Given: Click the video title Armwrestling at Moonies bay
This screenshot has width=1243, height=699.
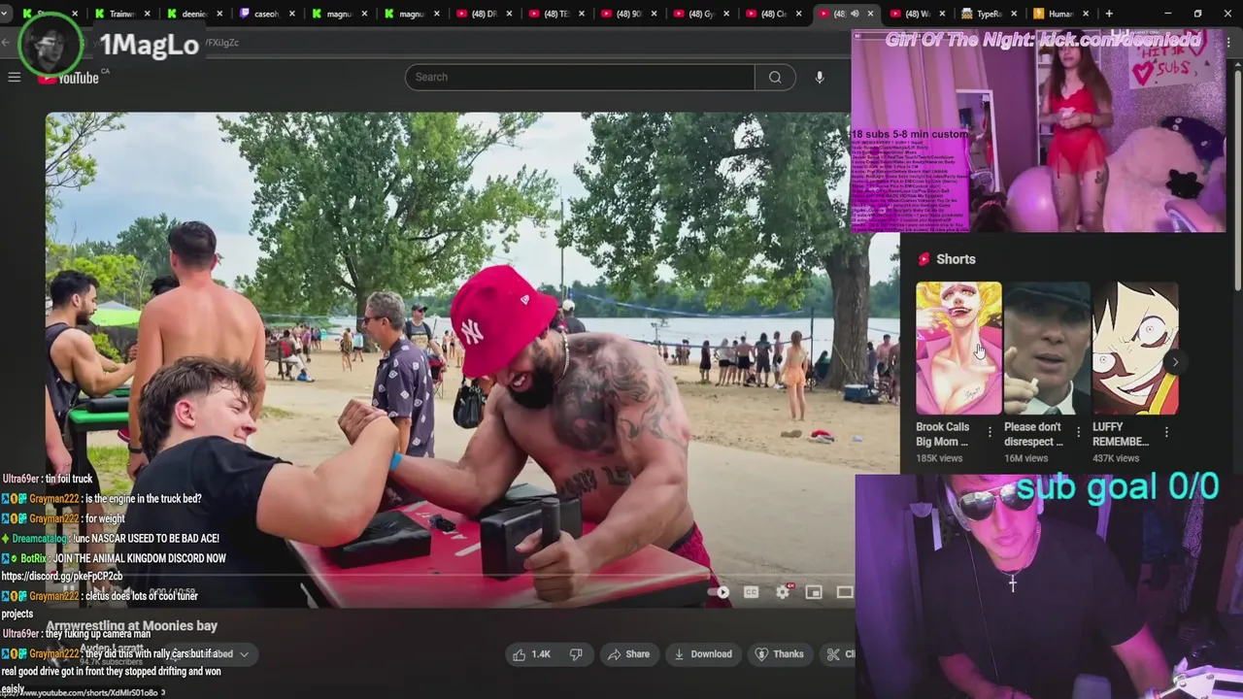Looking at the screenshot, I should pos(132,626).
